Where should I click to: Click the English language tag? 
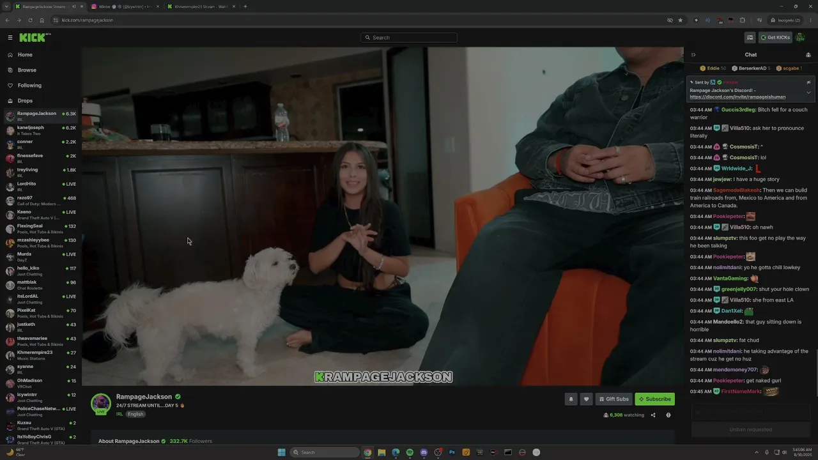(135, 414)
